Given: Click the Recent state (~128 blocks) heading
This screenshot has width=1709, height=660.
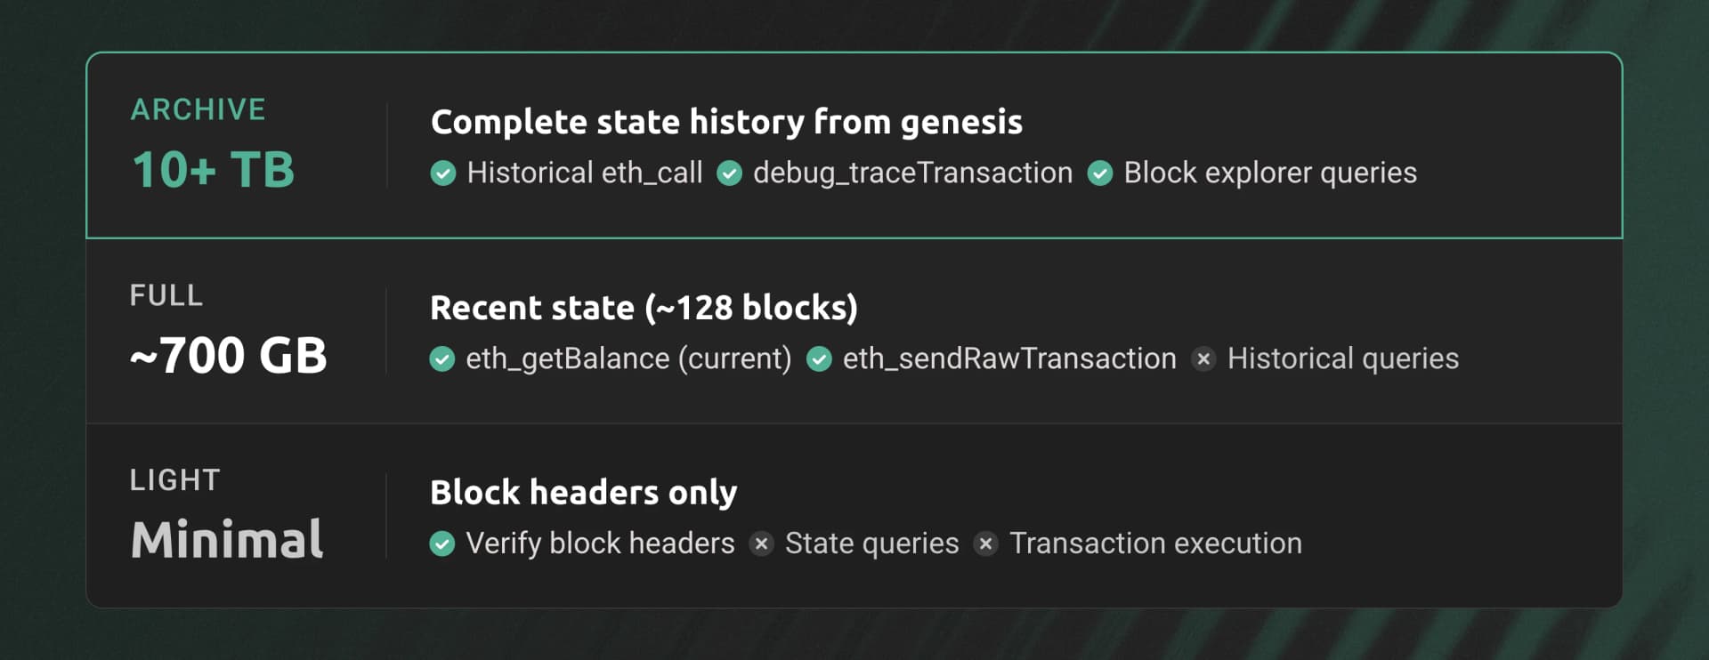Looking at the screenshot, I should click(x=644, y=308).
